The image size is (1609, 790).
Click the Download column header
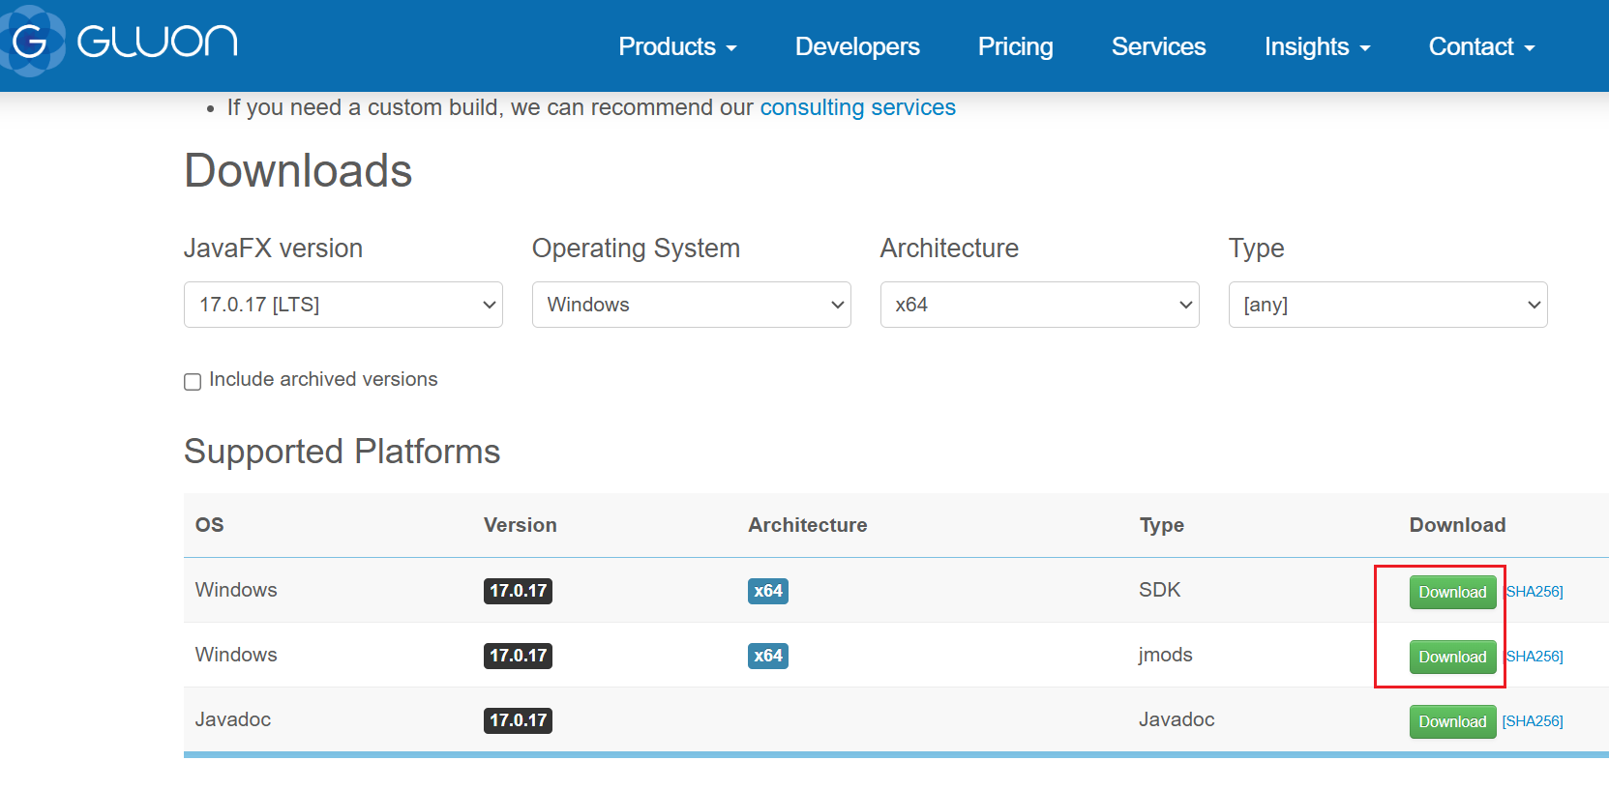pyautogui.click(x=1458, y=525)
